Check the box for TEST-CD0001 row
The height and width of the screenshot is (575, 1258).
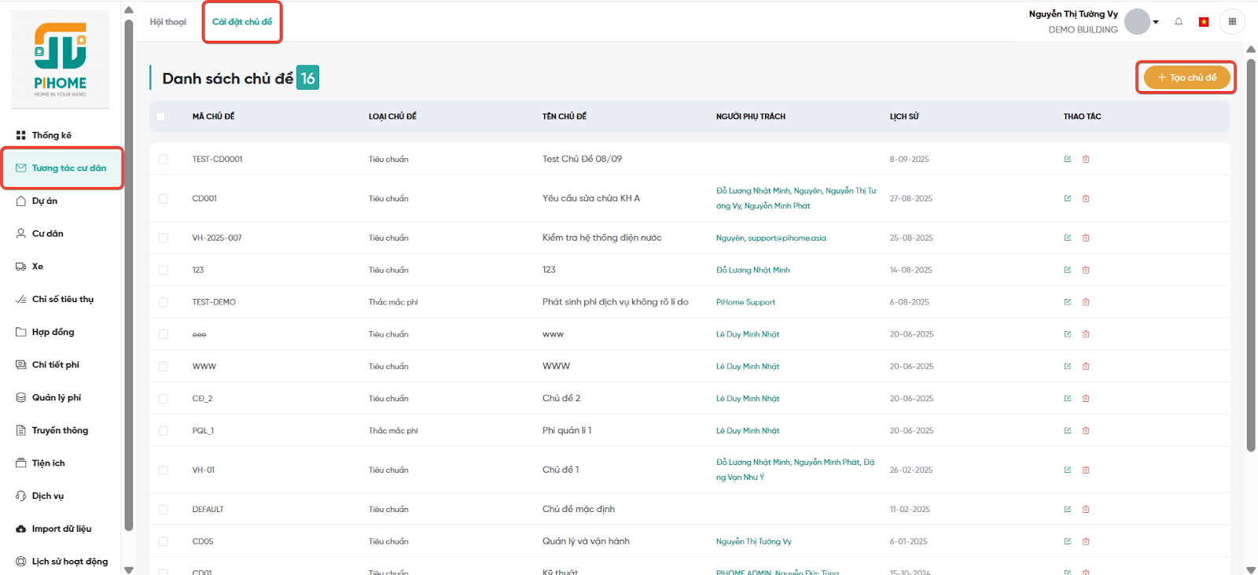pos(164,159)
